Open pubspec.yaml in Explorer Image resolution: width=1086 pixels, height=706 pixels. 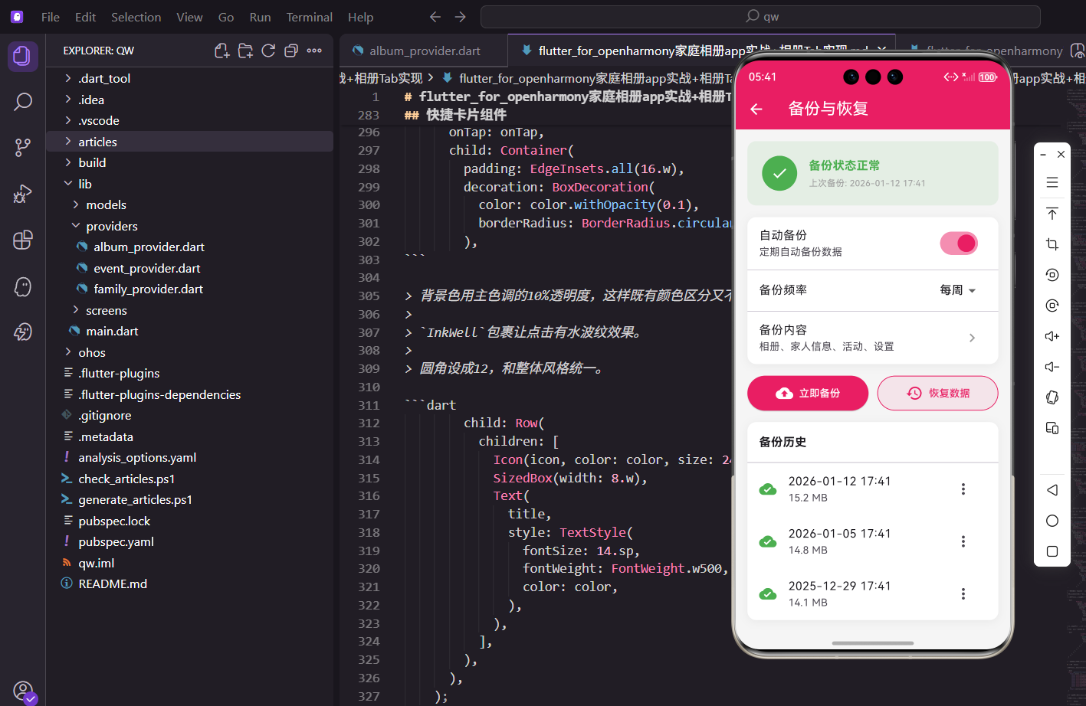(189, 541)
